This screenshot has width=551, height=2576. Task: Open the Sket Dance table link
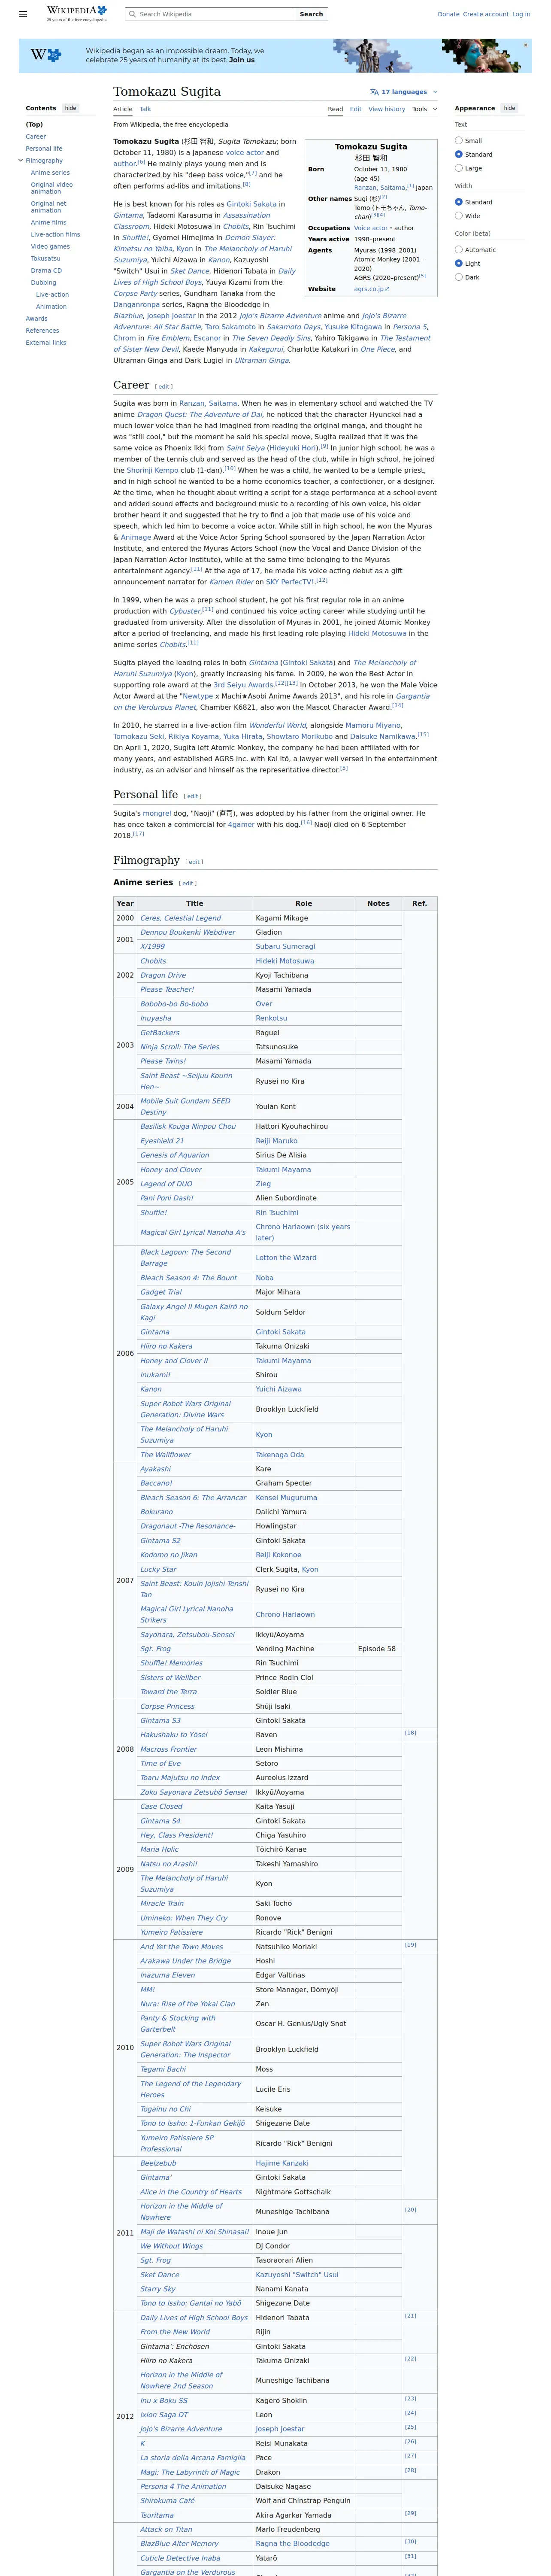160,2274
